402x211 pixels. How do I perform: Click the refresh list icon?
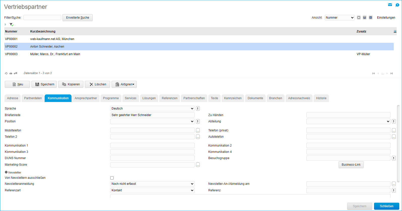coord(6,73)
